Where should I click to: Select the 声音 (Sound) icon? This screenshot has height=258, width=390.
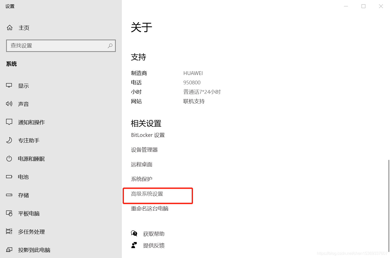pos(9,104)
